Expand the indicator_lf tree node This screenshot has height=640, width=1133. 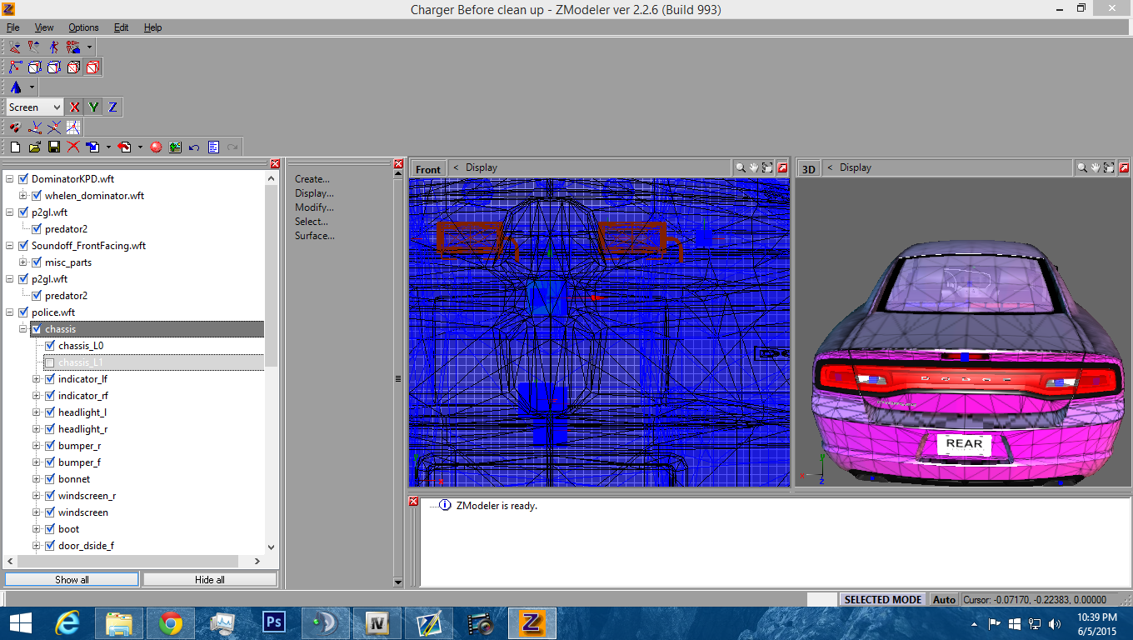(x=37, y=379)
